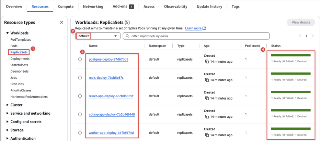321x141 pixels.
Task: Select StatefulSets in resource types
Action: pyautogui.click(x=19, y=65)
